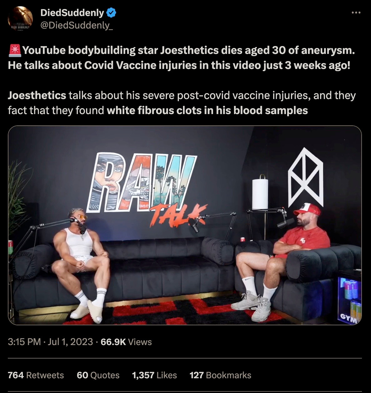This screenshot has height=393, width=371.
Task: Open the 60 Quotes list
Action: tap(98, 375)
